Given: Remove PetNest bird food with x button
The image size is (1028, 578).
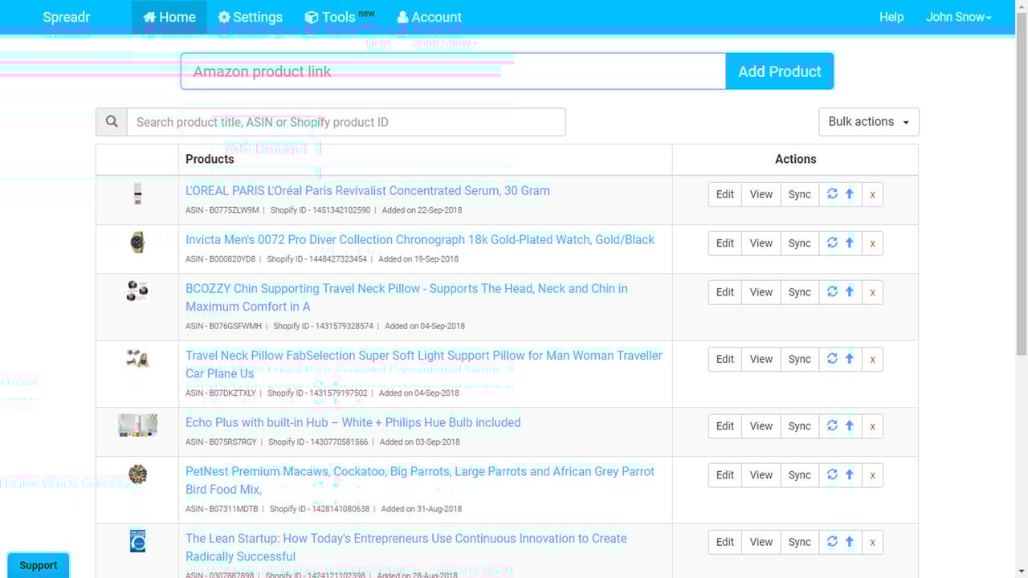Looking at the screenshot, I should (872, 475).
